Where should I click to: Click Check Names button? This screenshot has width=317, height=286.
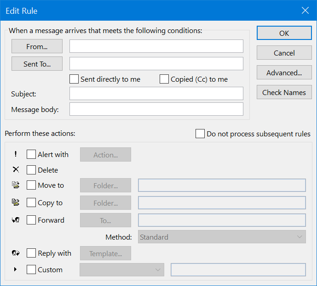284,92
